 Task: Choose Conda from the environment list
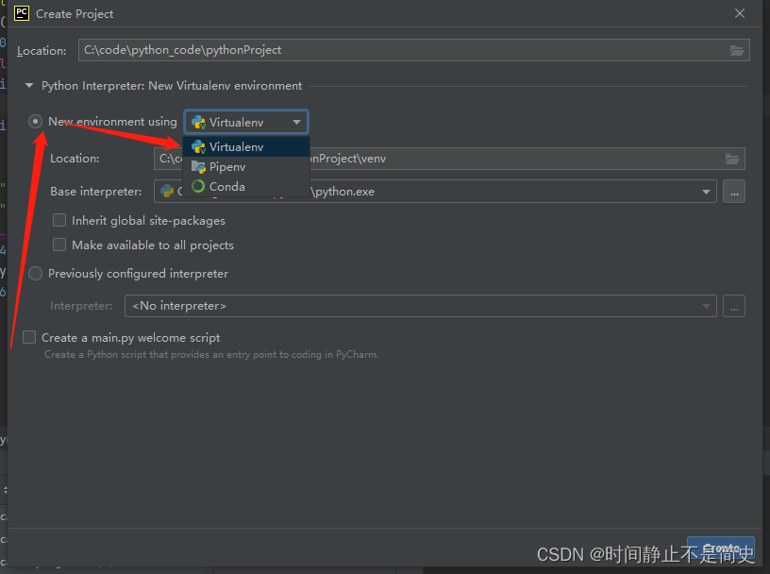246,186
